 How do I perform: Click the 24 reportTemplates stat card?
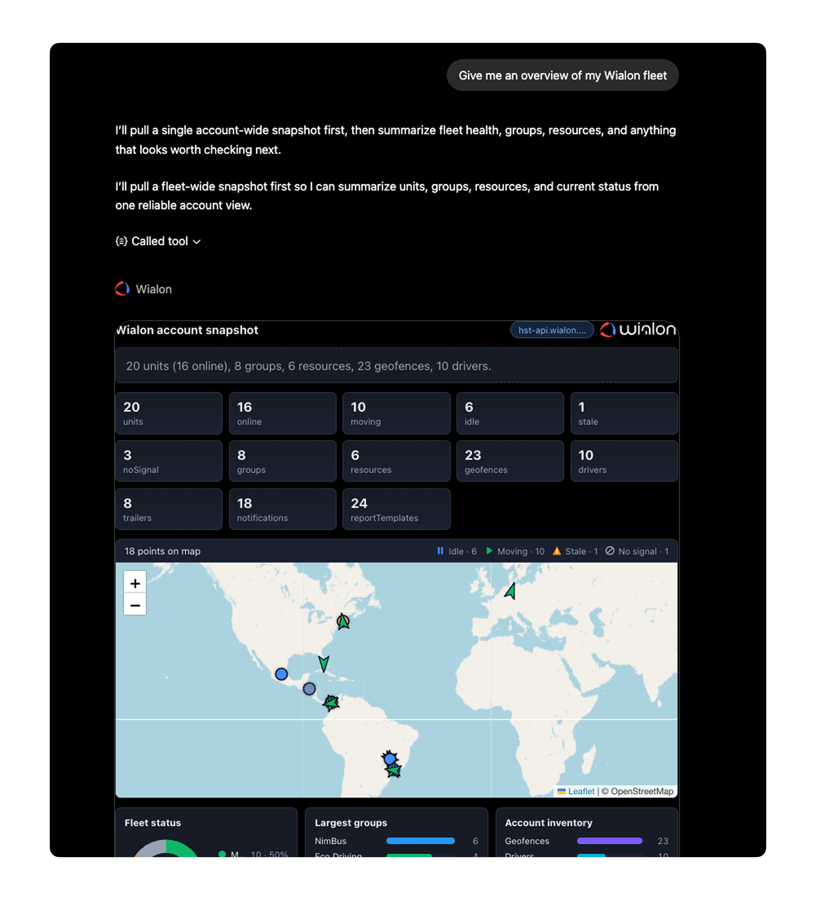point(396,509)
